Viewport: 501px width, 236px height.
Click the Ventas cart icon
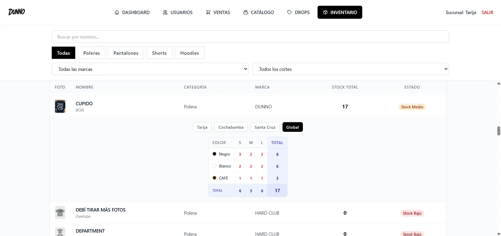[x=208, y=12]
